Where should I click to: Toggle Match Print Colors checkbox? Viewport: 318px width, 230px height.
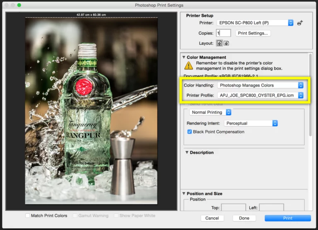[x=28, y=215]
